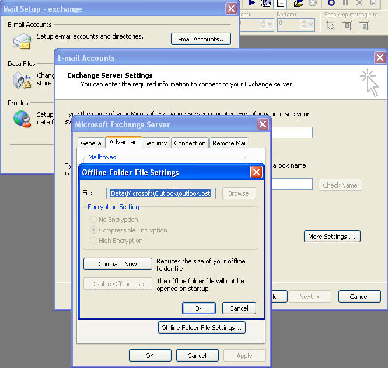Select No Encryption radio button
388x368 pixels.
tap(93, 220)
